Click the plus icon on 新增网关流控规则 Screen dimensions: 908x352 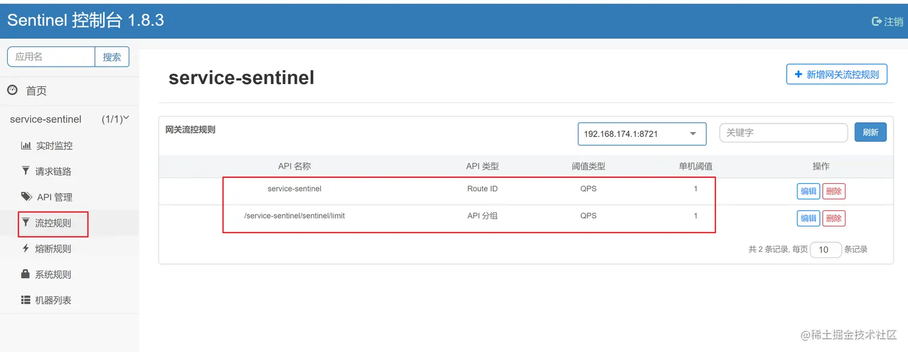point(798,74)
